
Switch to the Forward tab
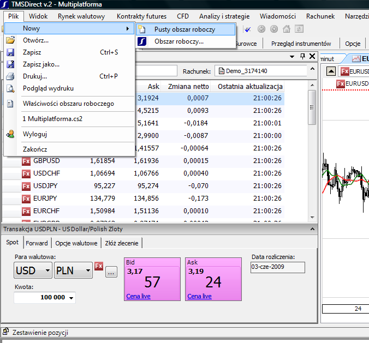point(37,243)
